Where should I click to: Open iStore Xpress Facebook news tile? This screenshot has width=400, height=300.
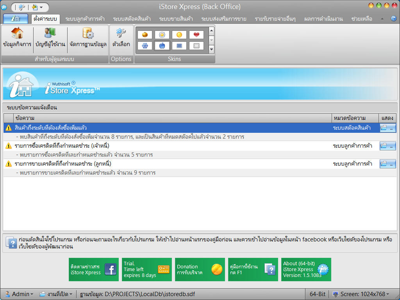[94, 270]
